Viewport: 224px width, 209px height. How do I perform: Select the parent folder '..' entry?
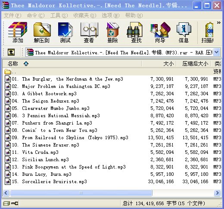[10, 72]
